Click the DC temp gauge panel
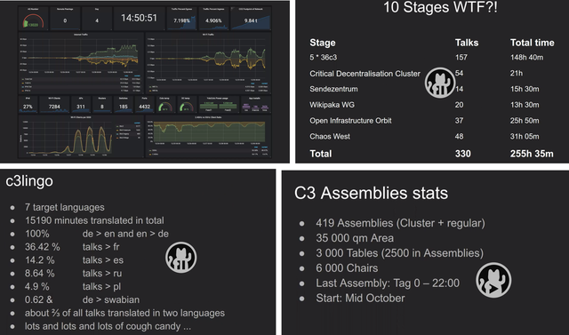This screenshot has height=335, width=569. click(187, 105)
